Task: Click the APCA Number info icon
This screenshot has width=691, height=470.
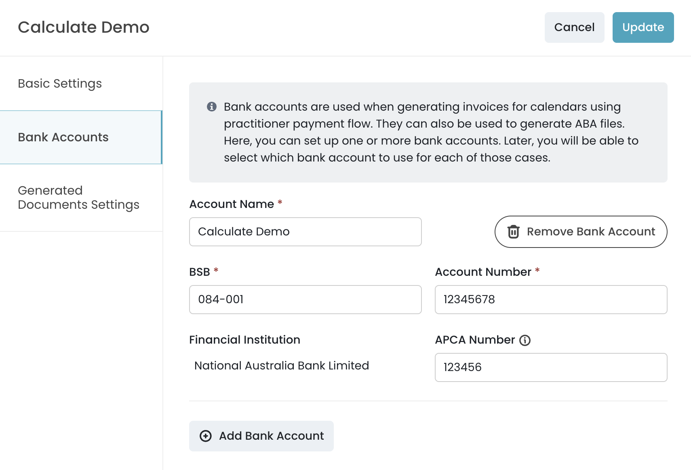Action: [525, 340]
